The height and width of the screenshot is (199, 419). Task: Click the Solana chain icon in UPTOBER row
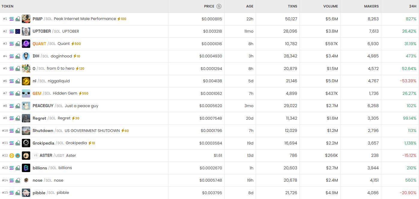click(x=12, y=31)
